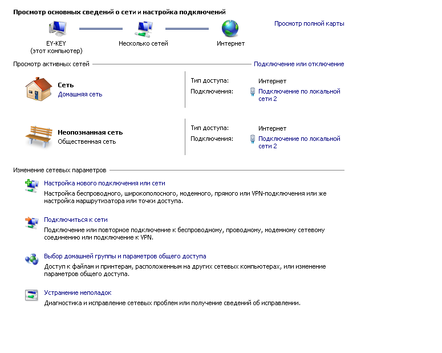
Task: Open the local connection link for 'Неопознанная сеть'
Action: pos(299,143)
